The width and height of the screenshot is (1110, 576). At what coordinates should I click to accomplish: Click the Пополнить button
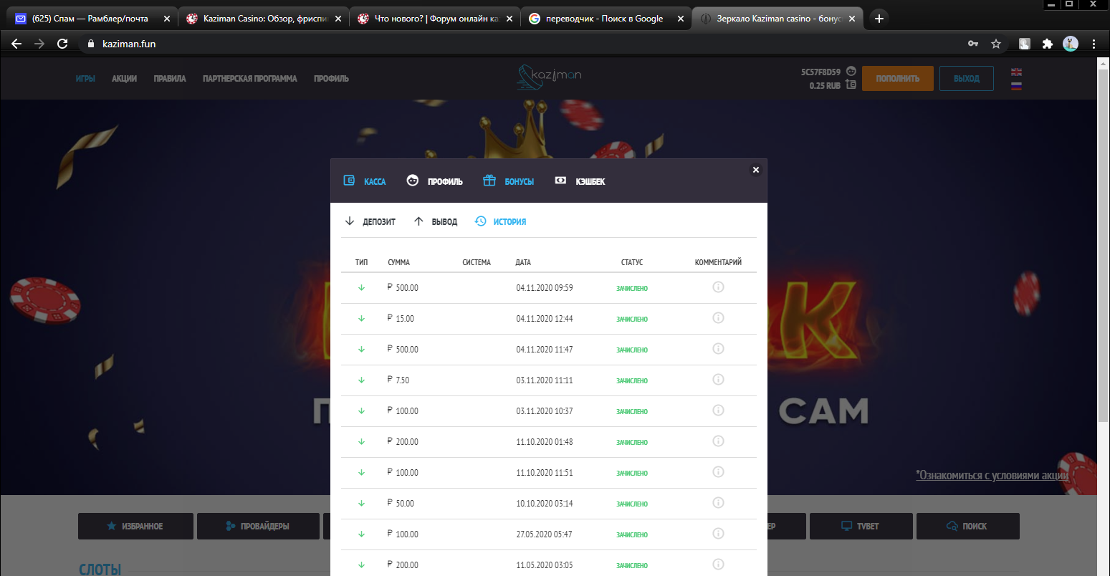pyautogui.click(x=898, y=78)
